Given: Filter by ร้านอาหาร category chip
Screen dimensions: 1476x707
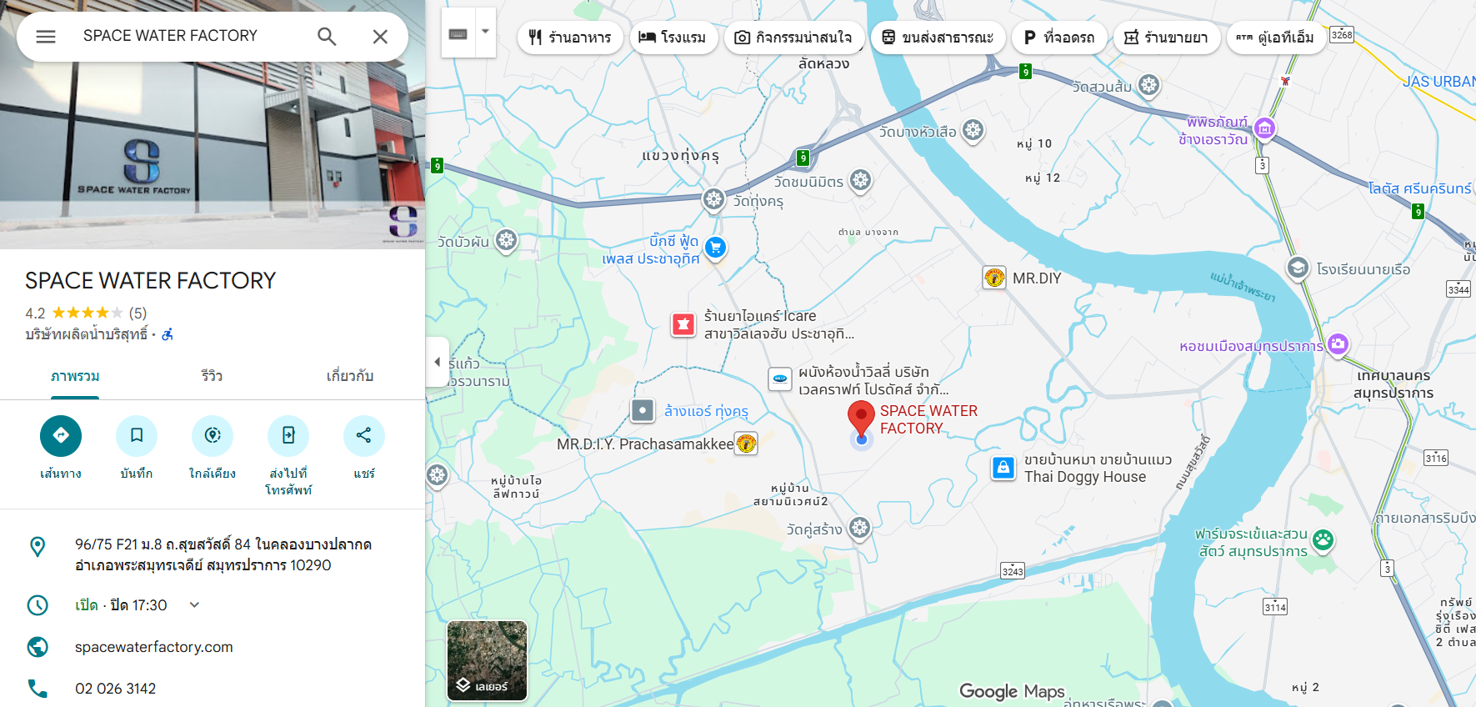Looking at the screenshot, I should (x=570, y=38).
